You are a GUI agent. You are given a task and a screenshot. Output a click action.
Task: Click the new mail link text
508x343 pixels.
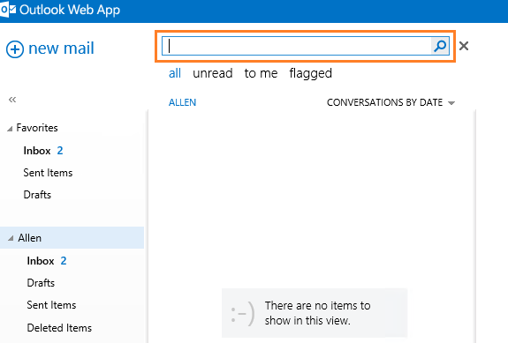[61, 48]
